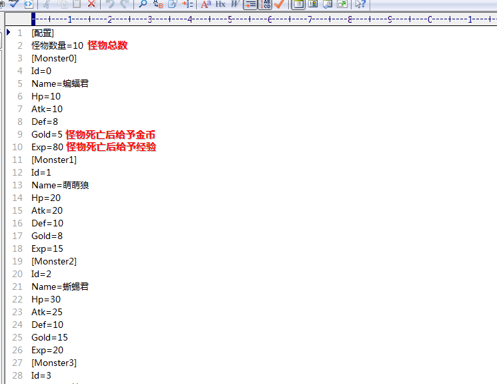Screen dimensions: 497x384
Task: Open the Font settings icon
Action: pyautogui.click(x=206, y=4)
